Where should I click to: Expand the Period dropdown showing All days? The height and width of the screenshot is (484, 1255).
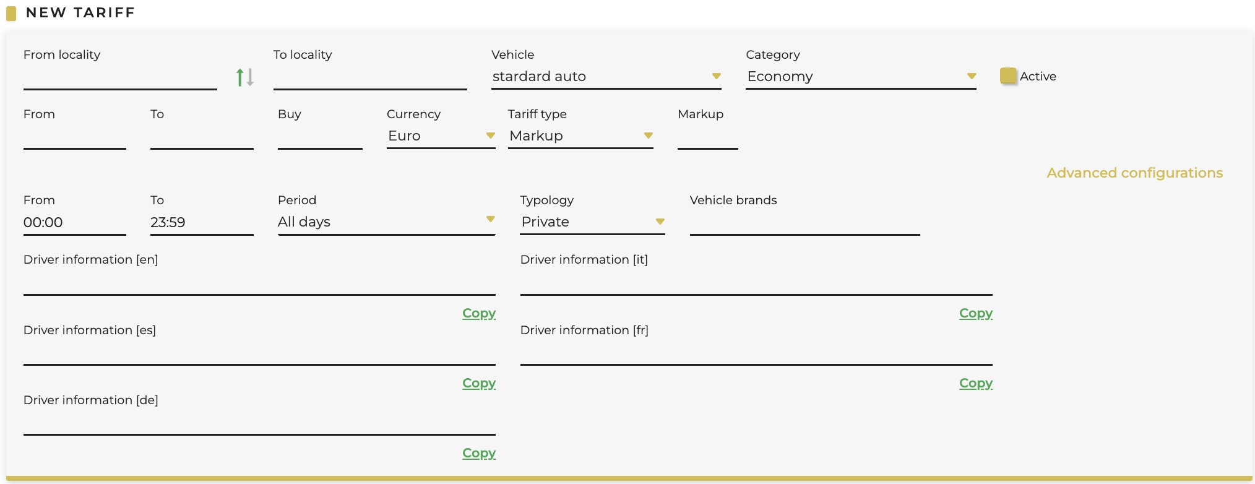(x=386, y=222)
